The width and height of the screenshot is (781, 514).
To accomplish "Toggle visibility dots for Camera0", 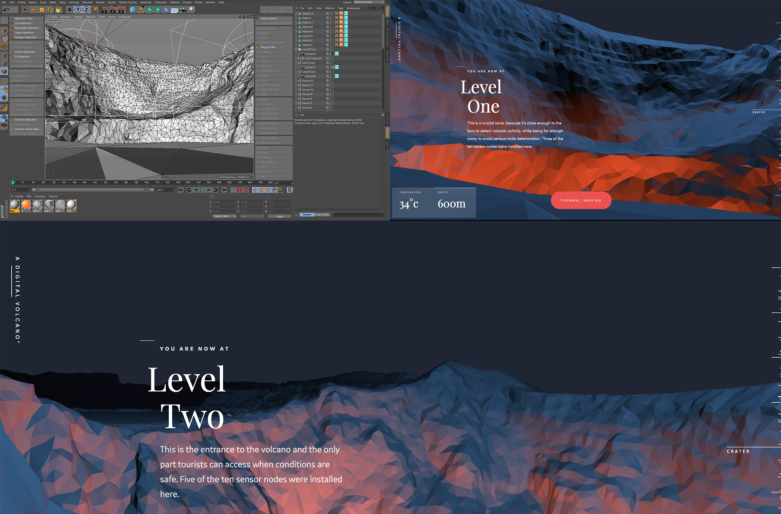I will tap(330, 54).
